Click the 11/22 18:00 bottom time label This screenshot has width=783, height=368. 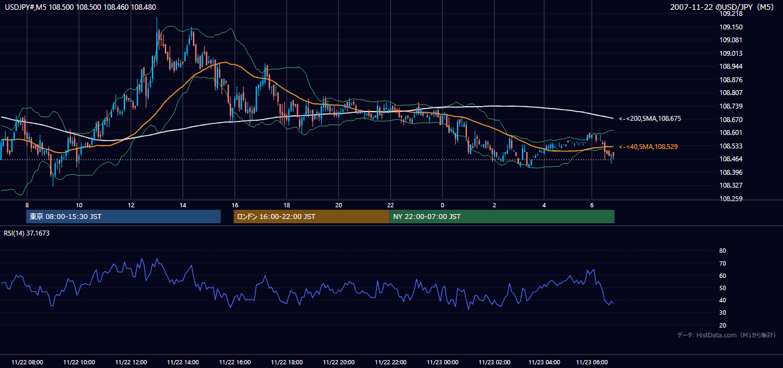(x=287, y=362)
